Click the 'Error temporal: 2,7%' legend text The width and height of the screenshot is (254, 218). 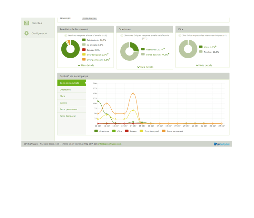click(x=97, y=55)
